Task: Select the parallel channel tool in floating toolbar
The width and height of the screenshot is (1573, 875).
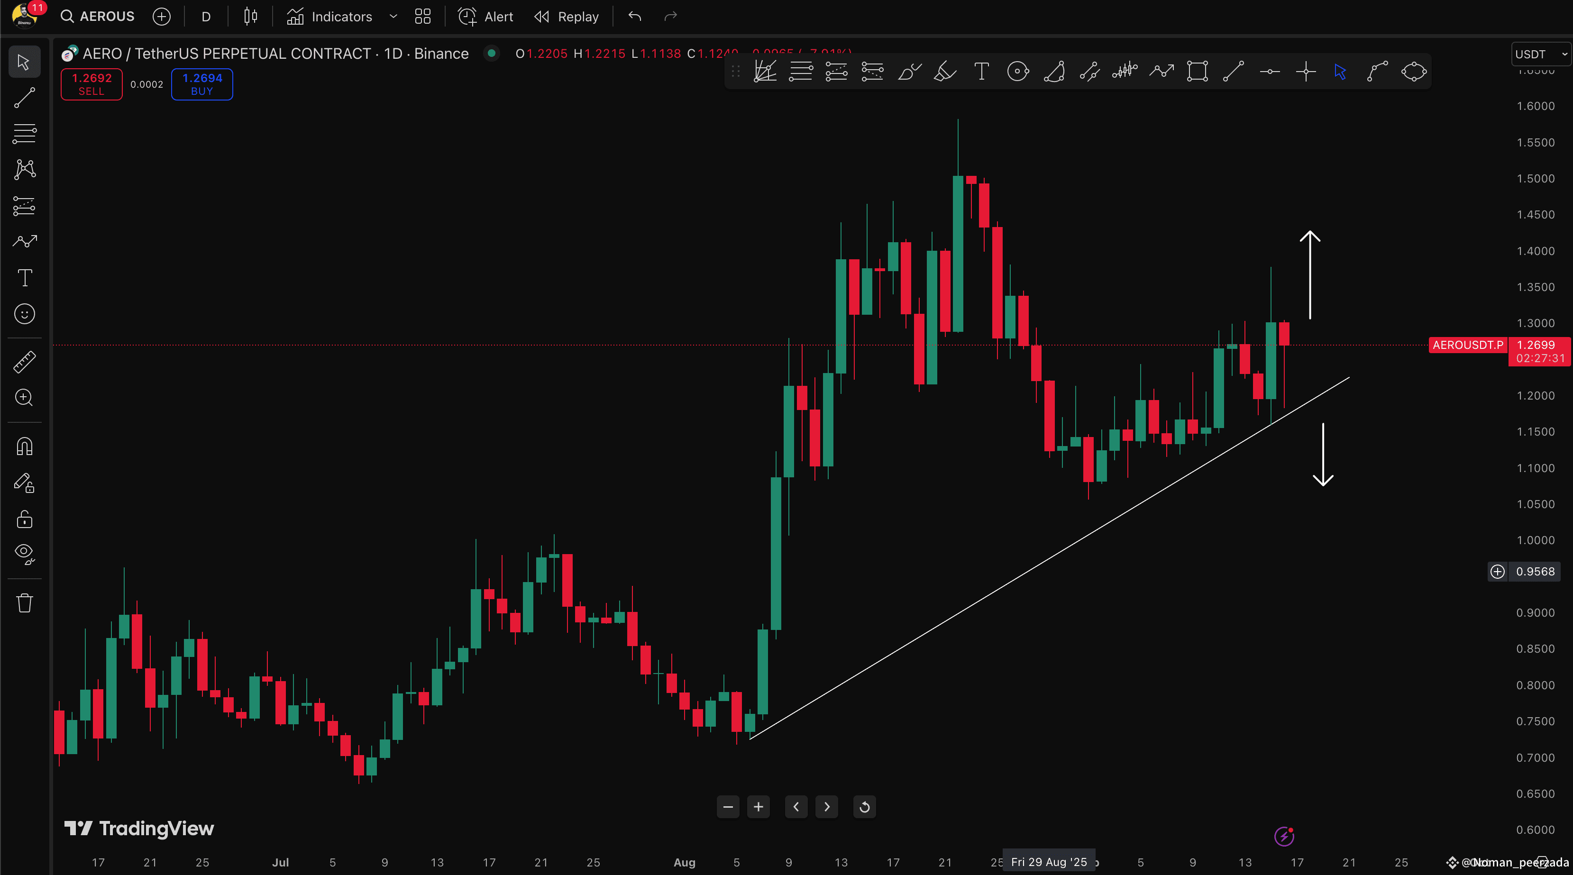Action: (1089, 72)
